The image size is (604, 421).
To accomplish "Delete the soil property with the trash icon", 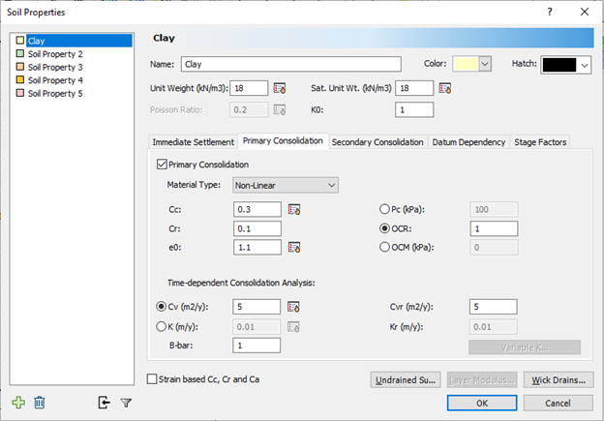I will coord(40,403).
